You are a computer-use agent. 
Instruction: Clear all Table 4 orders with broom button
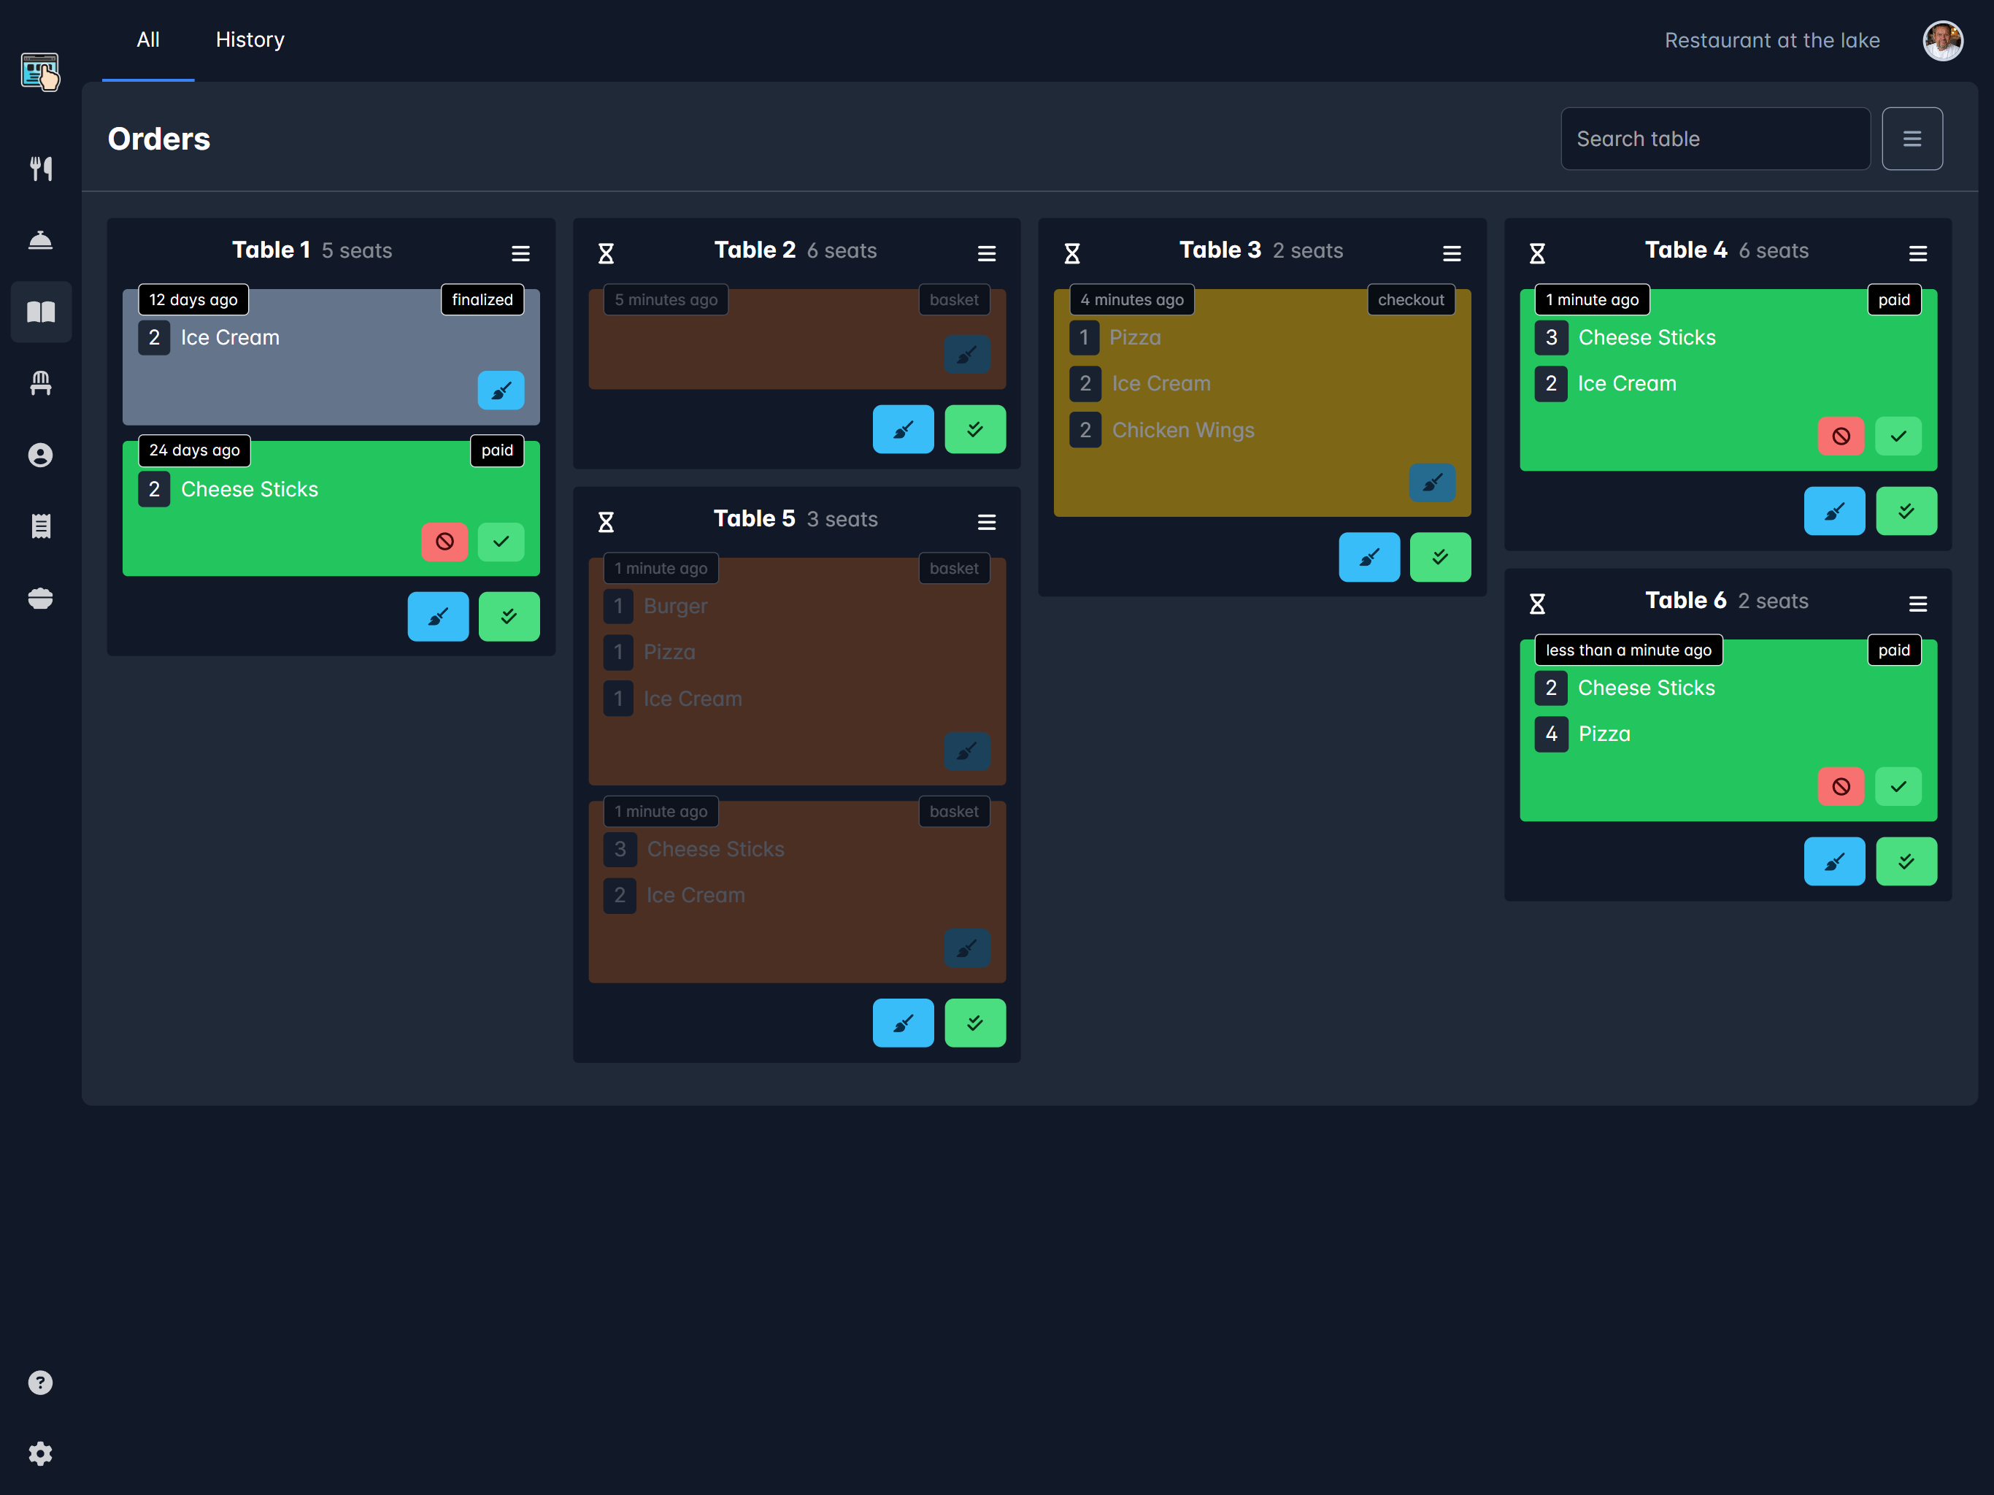point(1834,511)
